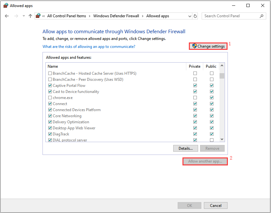The image size is (271, 213).
Task: Click the Remove button
Action: click(x=212, y=148)
